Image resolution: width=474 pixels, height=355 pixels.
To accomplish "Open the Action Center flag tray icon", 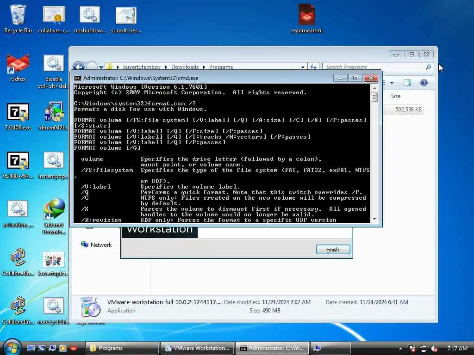I will [x=412, y=349].
